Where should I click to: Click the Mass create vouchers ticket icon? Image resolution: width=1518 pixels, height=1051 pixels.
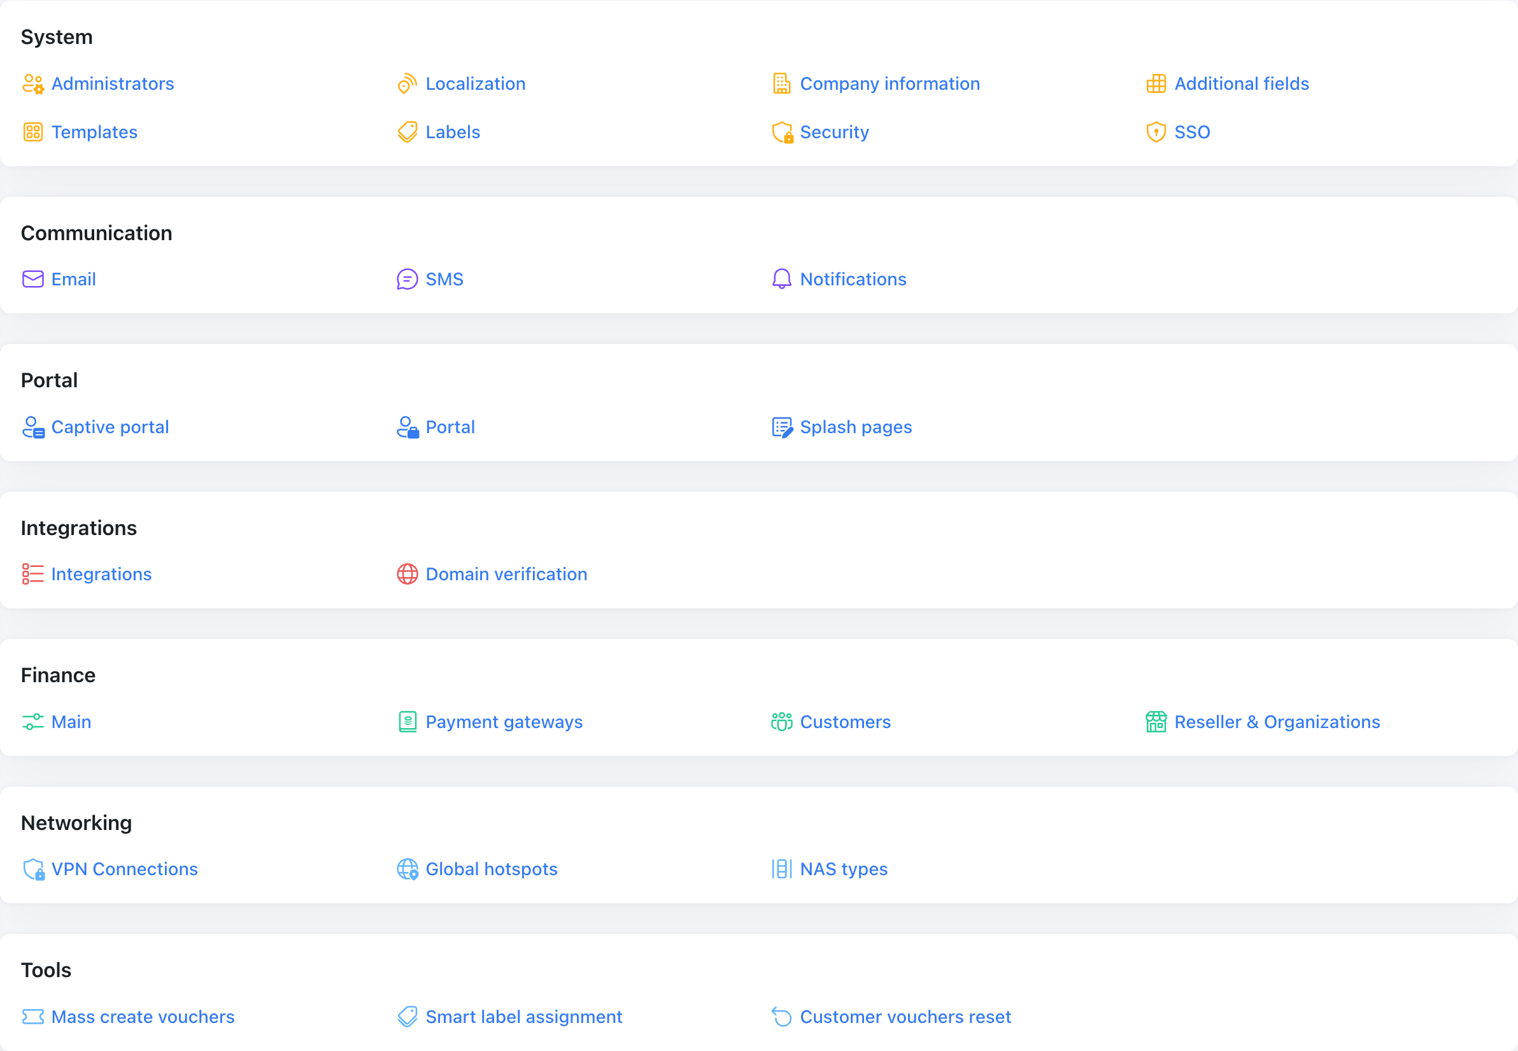[x=33, y=1017]
